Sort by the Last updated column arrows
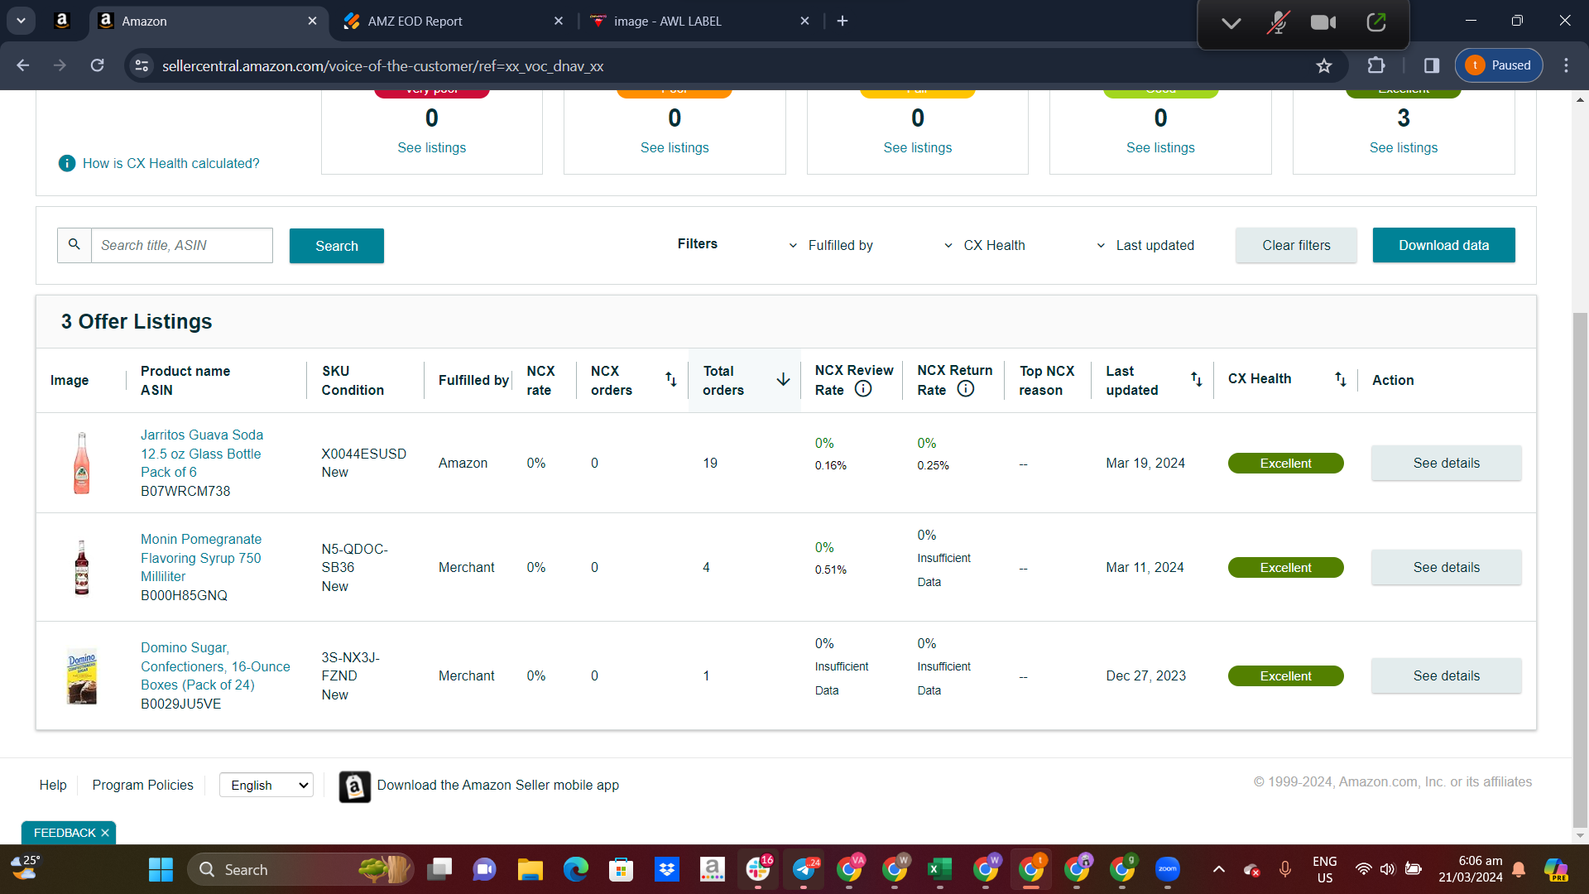Image resolution: width=1589 pixels, height=894 pixels. click(1197, 379)
